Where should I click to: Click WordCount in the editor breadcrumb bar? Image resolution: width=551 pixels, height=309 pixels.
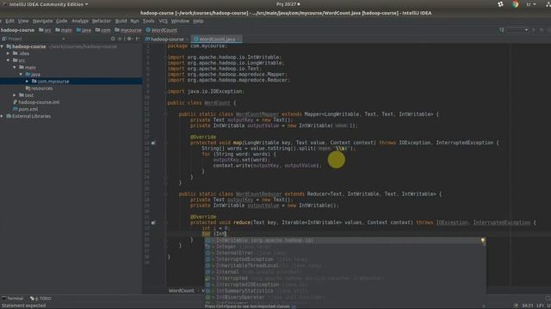[182, 291]
